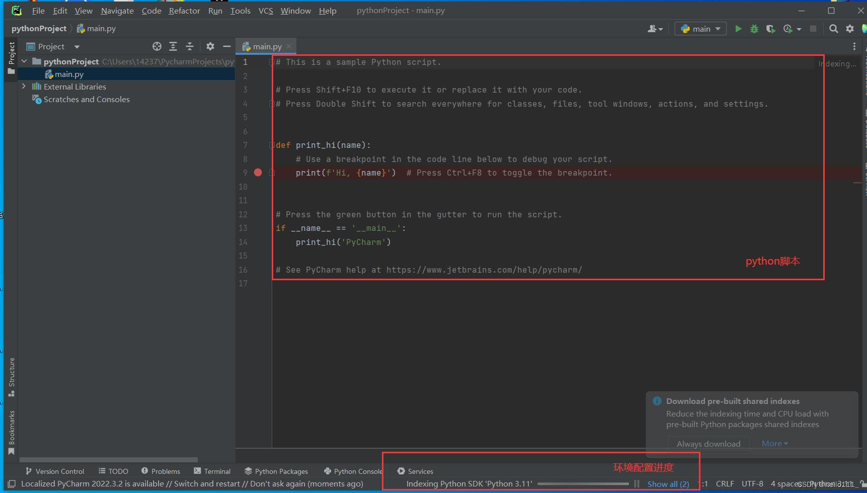Open the Version Control tool window
Viewport: 867px width, 493px height.
coord(55,471)
